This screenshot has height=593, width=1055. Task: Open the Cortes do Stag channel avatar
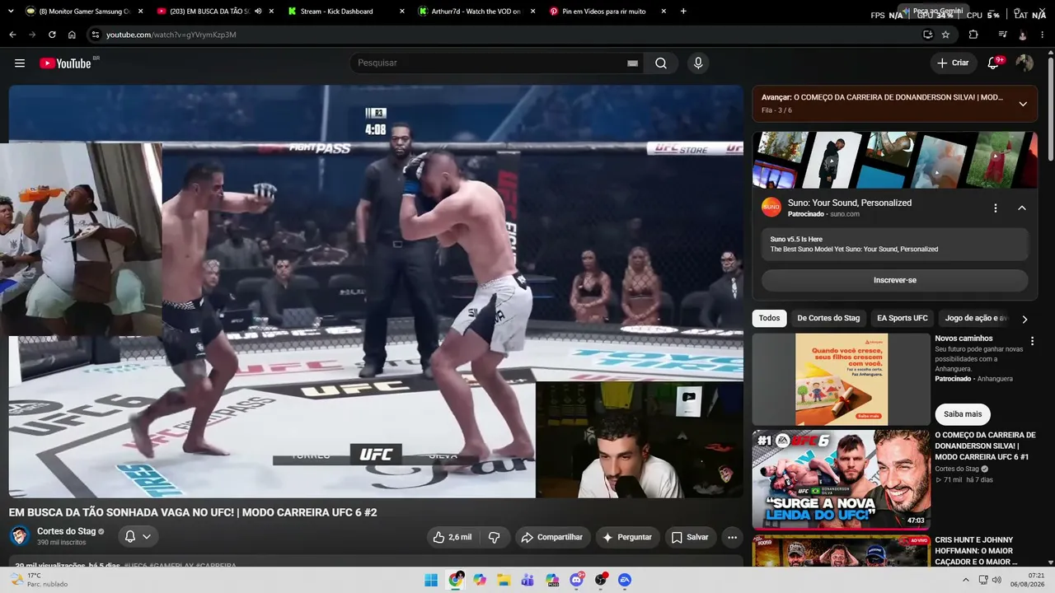pyautogui.click(x=20, y=537)
